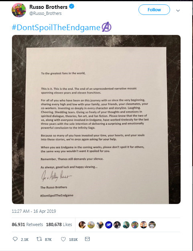This screenshot has width=193, height=251.
Task: Share via the envelope message icon
Action: pos(87,239)
